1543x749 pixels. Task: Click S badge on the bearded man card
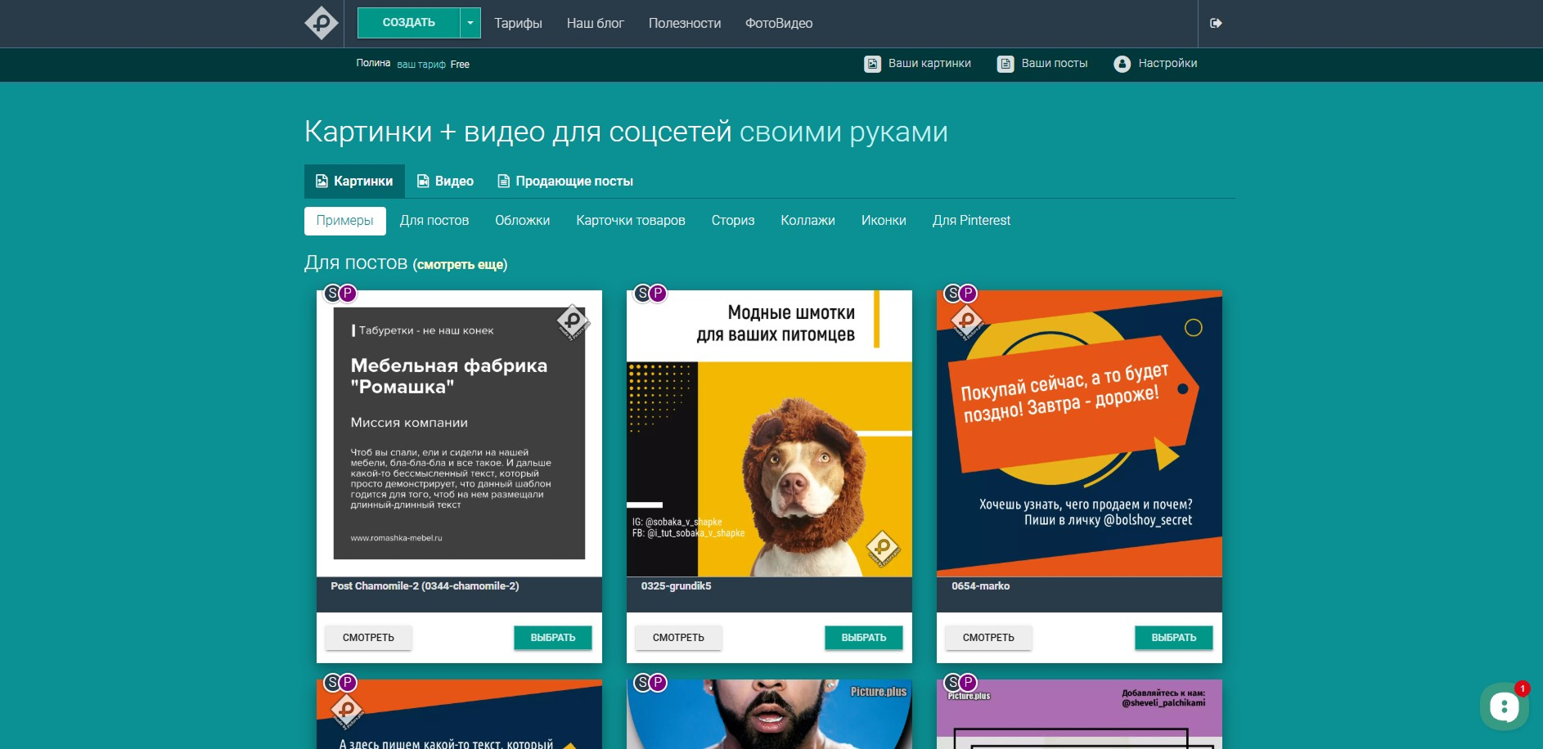click(642, 682)
